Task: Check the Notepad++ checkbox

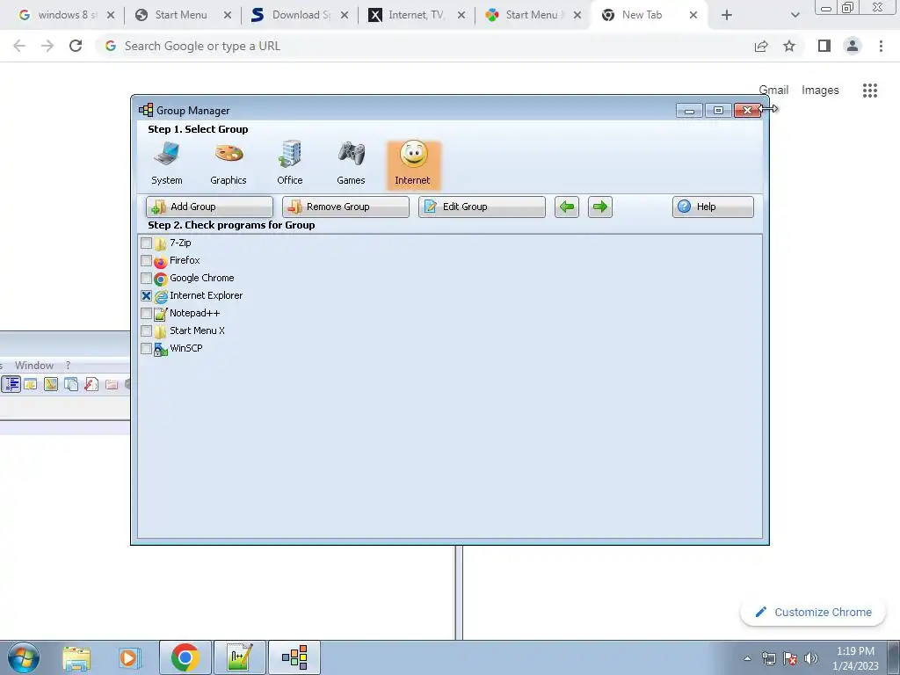Action: [x=147, y=314]
